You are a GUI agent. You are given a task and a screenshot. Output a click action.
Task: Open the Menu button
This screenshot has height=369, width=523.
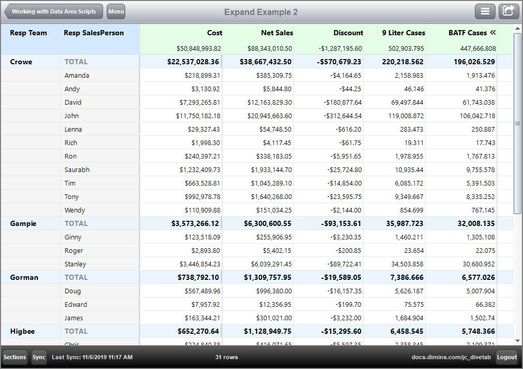115,11
